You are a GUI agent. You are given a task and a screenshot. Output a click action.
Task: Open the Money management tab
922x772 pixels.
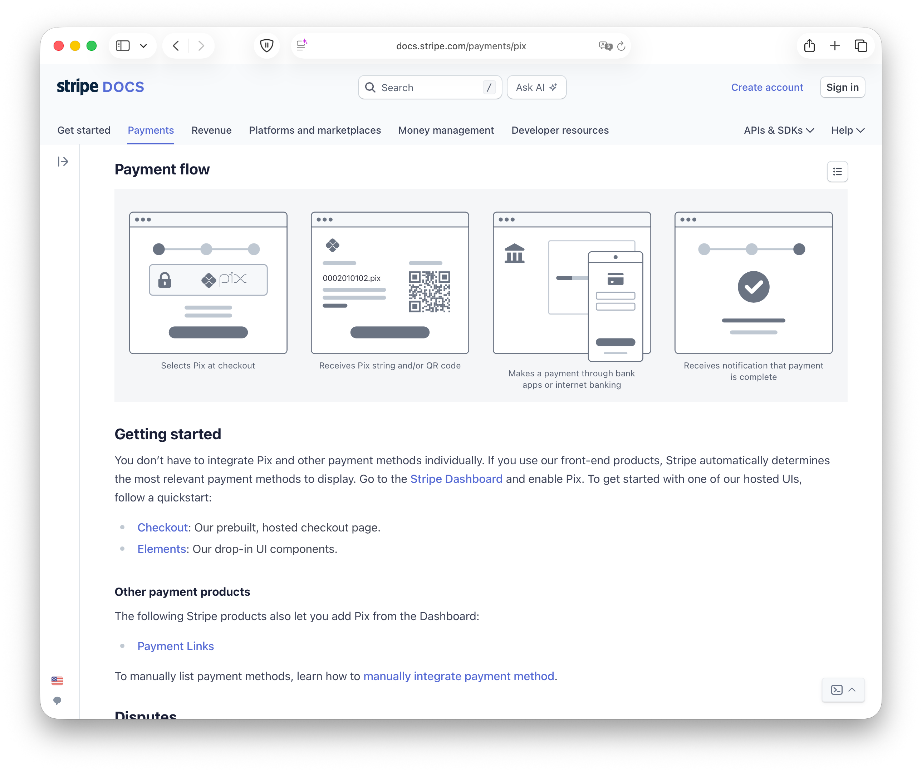(446, 130)
